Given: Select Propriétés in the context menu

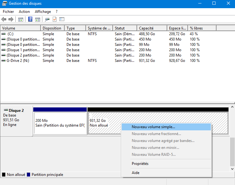Looking at the screenshot, I should [x=140, y=164].
